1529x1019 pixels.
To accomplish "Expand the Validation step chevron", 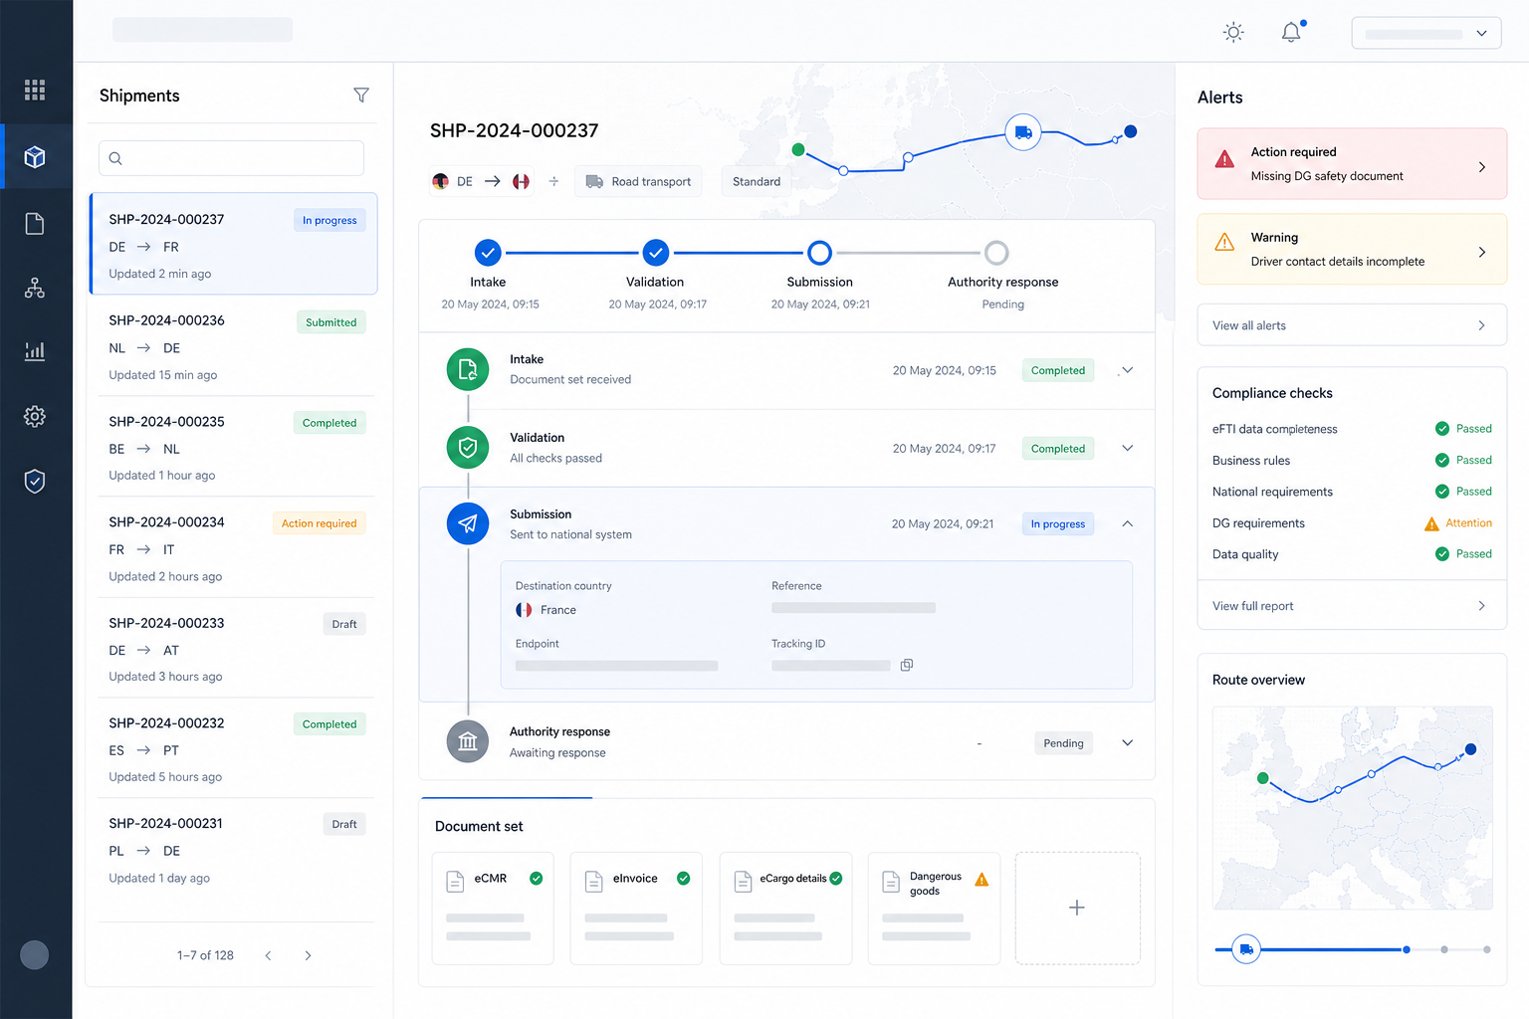I will point(1128,448).
